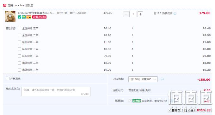This screenshot has width=215, height=115.
Task: Click the message to seller text field
Action: click(x=56, y=91)
